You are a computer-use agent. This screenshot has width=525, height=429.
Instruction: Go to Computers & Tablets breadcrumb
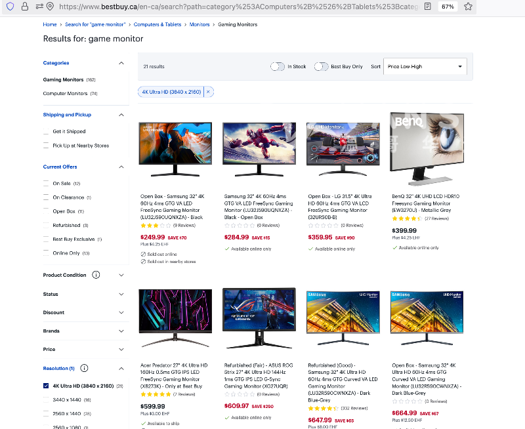[x=157, y=24]
